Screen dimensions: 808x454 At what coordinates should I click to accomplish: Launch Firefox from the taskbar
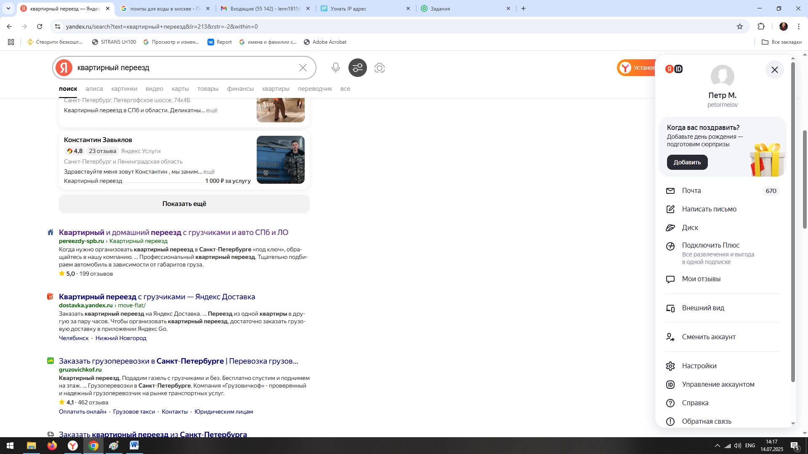52,446
